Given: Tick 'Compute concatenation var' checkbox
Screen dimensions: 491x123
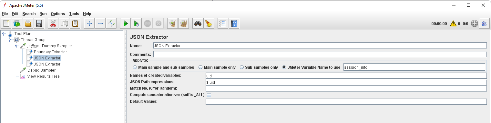Looking at the screenshot, I should click(209, 95).
